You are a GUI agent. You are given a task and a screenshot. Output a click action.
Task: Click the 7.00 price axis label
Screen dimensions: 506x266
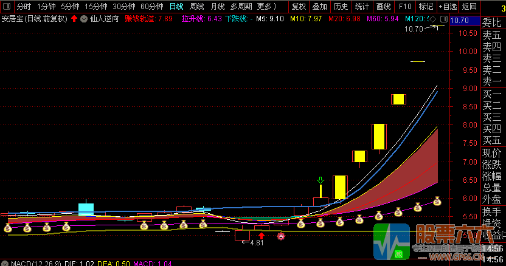pos(470,162)
